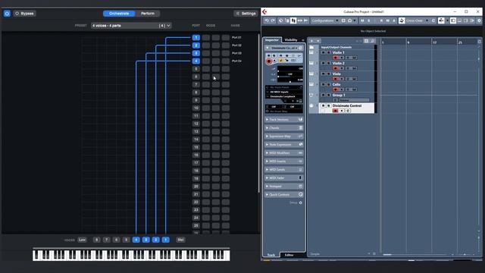Click the Divisimate port list scrollbar
485x273 pixels.
[x=258, y=113]
